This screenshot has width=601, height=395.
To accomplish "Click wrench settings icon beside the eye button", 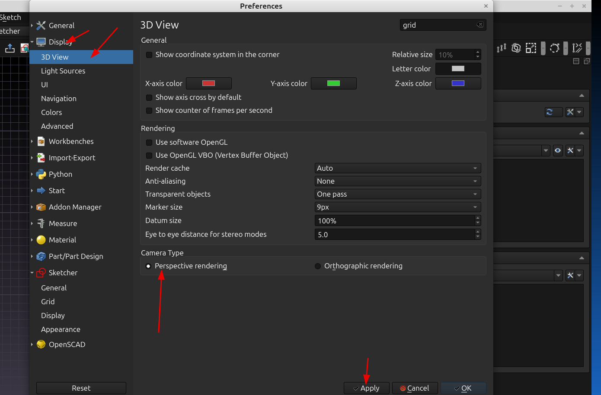I will 570,150.
